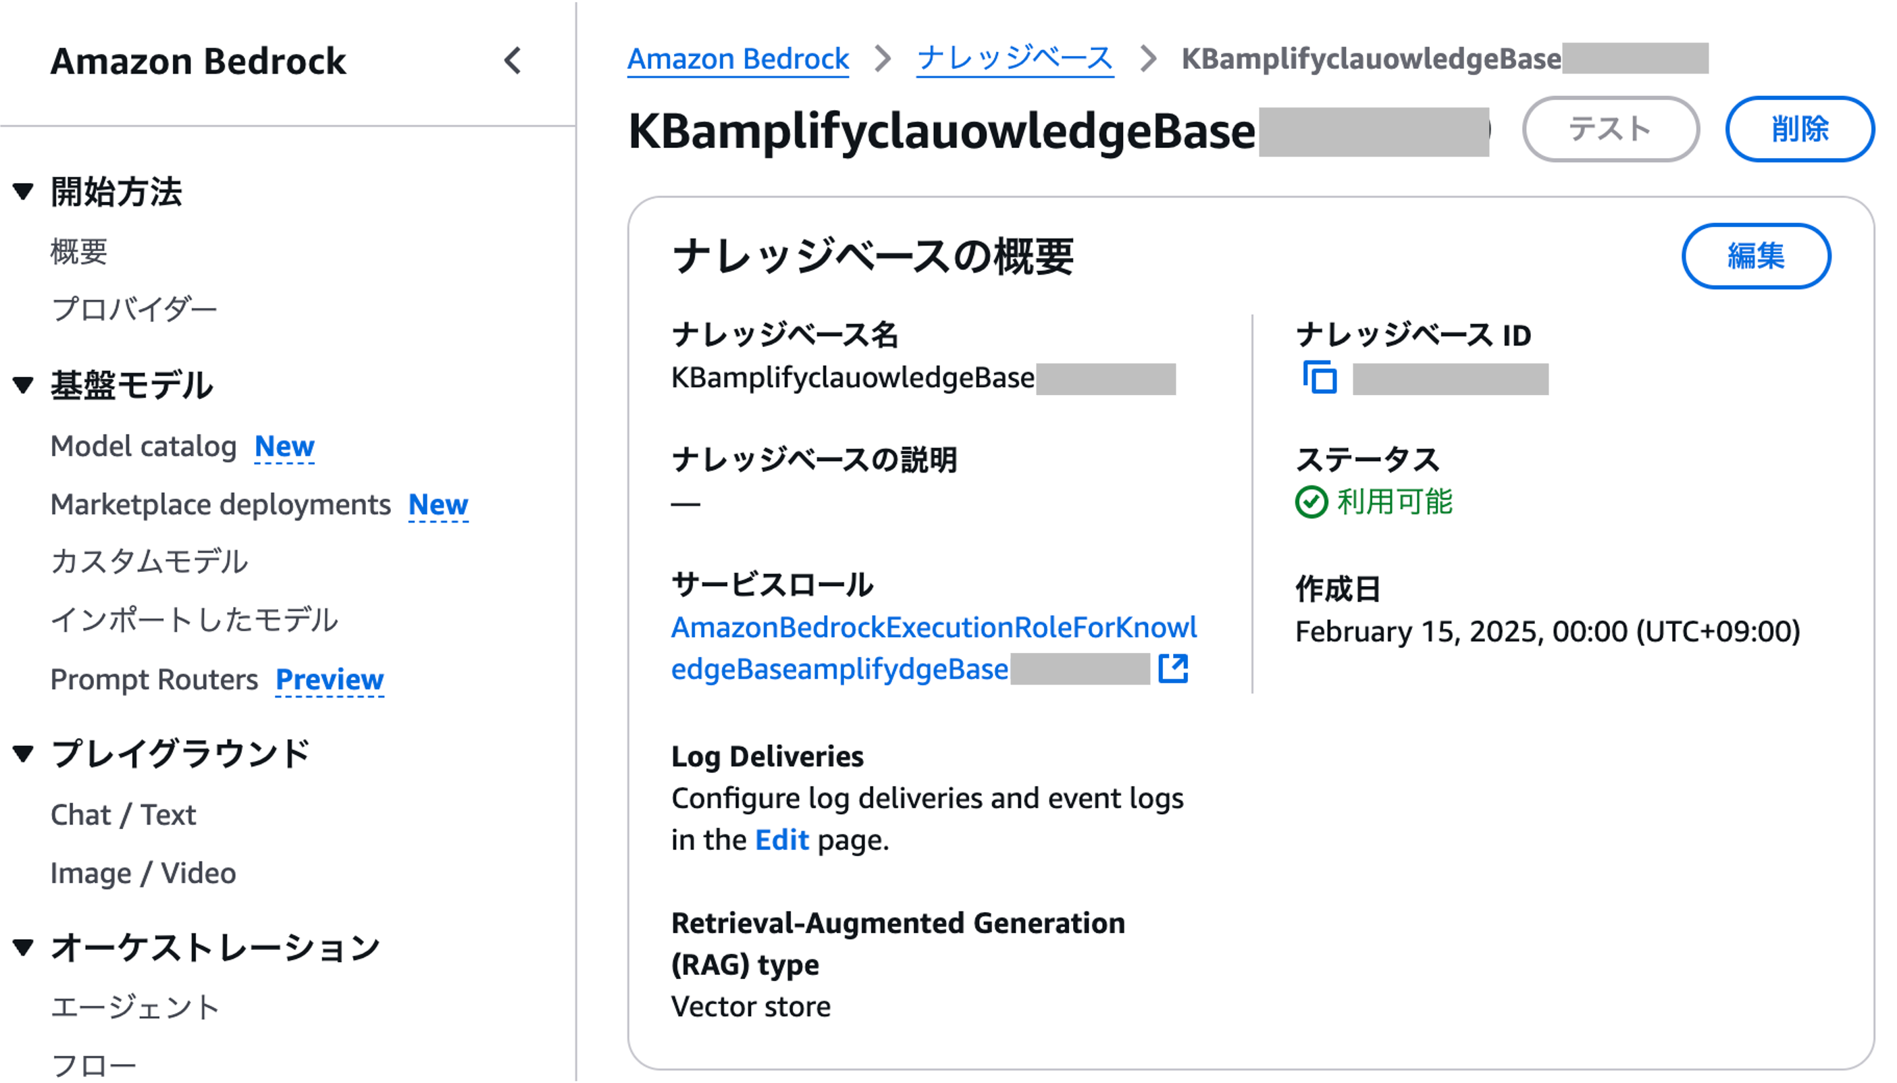
Task: Collapse the プレイグラウンド section
Action: pyautogui.click(x=23, y=752)
